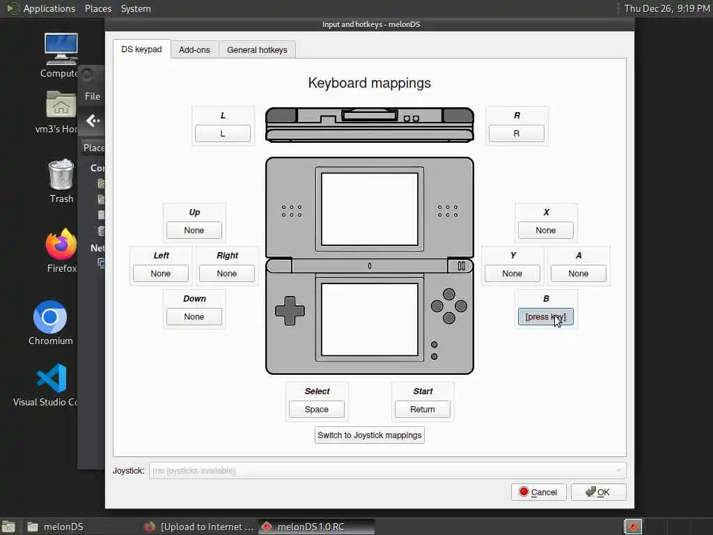The image size is (713, 535).
Task: Switch to the Add-ons tab
Action: 194,49
